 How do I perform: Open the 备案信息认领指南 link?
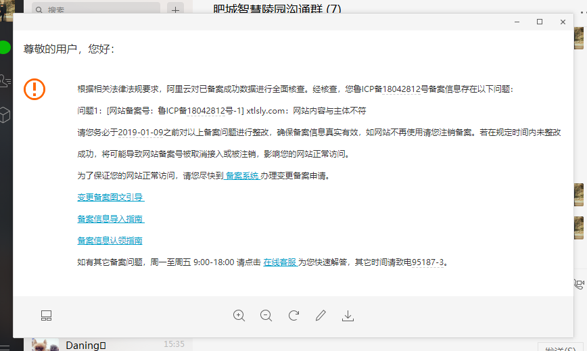pyautogui.click(x=110, y=241)
